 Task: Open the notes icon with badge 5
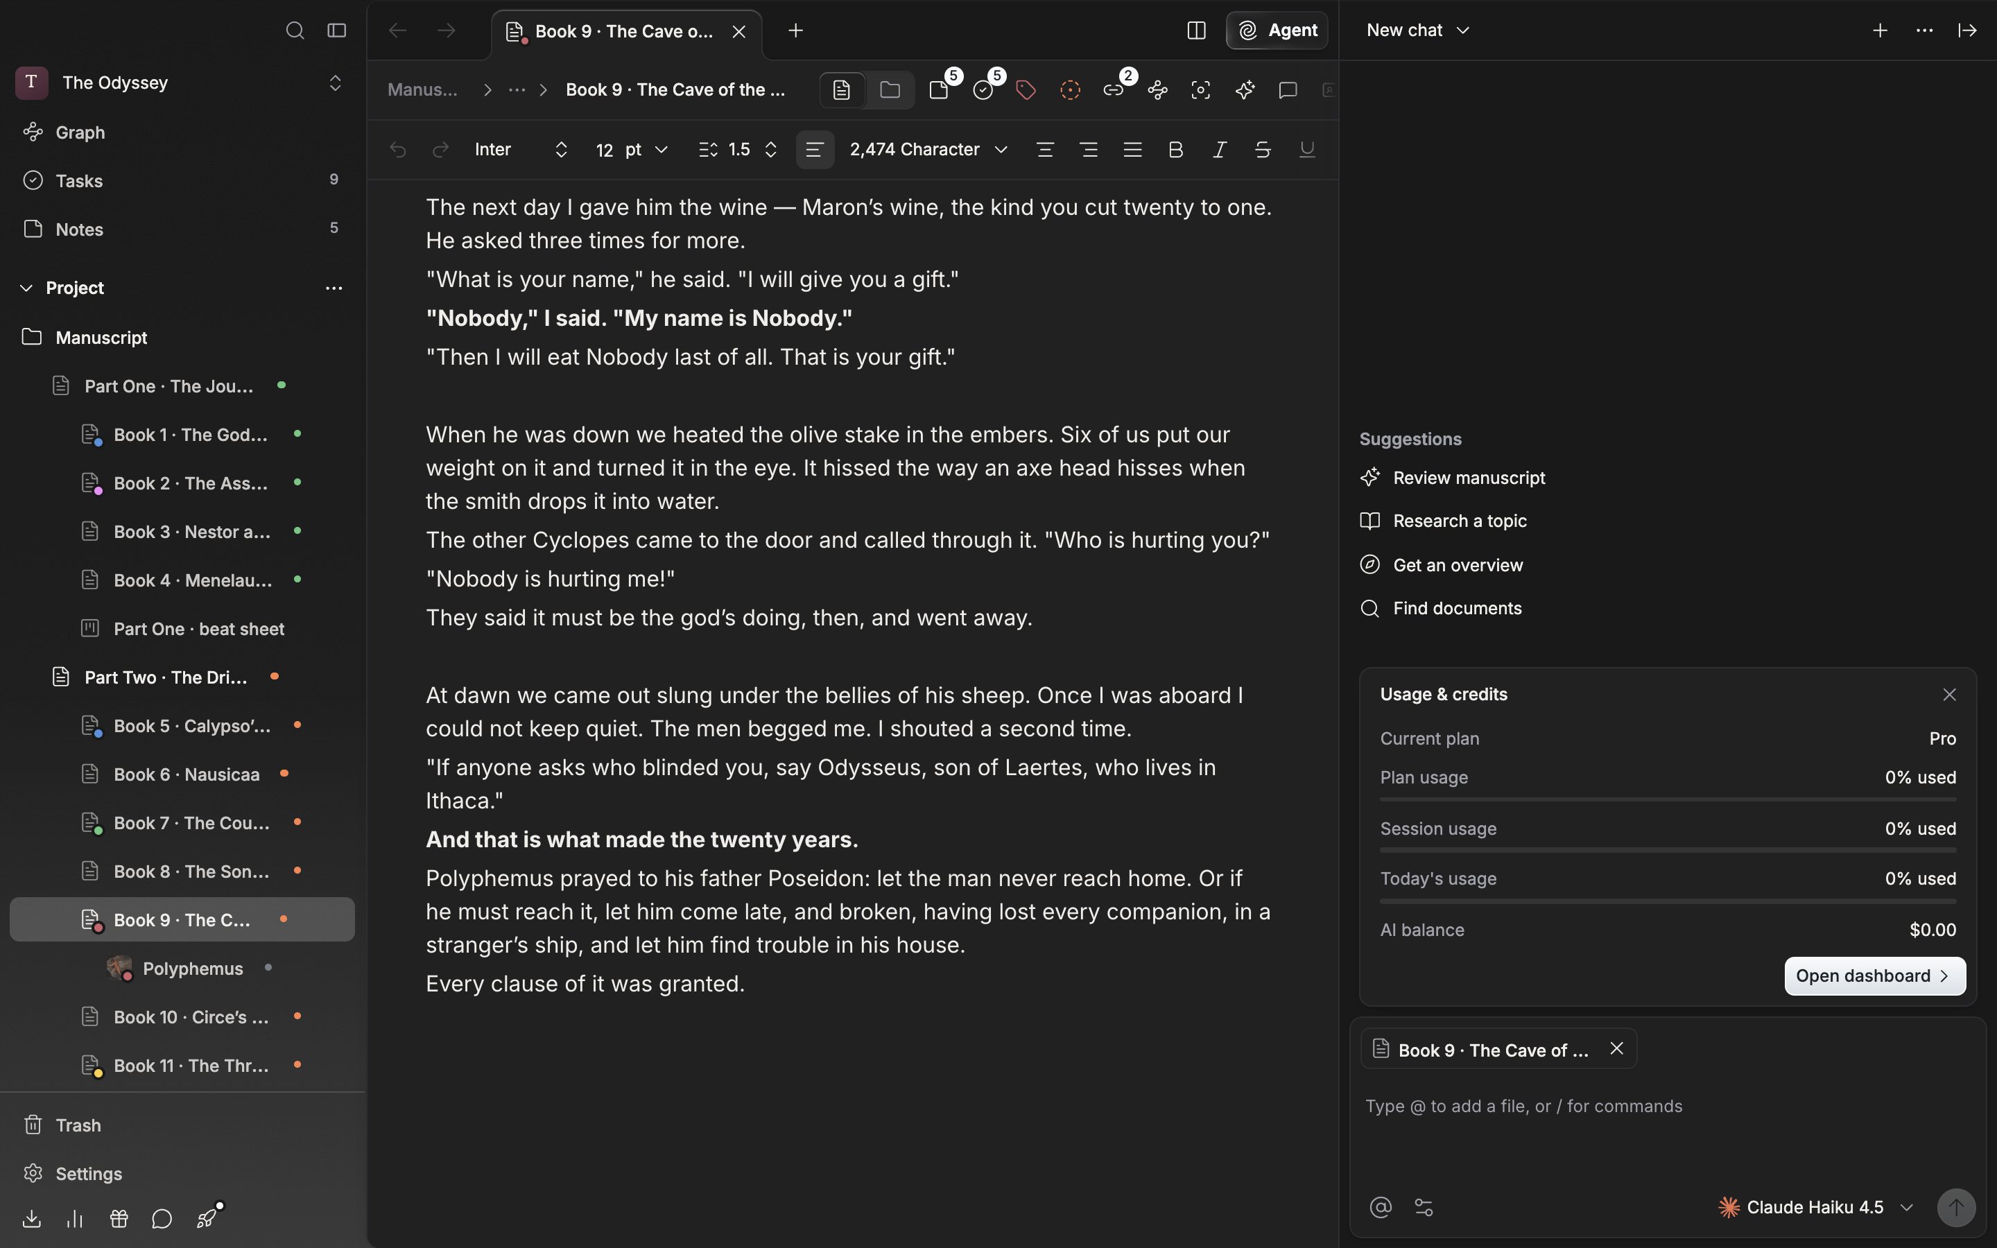click(940, 89)
